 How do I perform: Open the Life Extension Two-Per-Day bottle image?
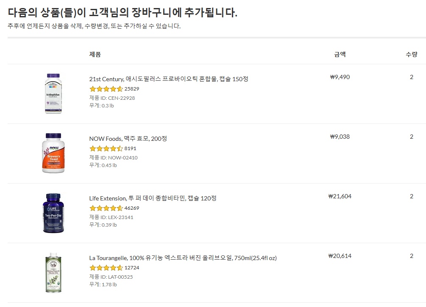click(53, 213)
